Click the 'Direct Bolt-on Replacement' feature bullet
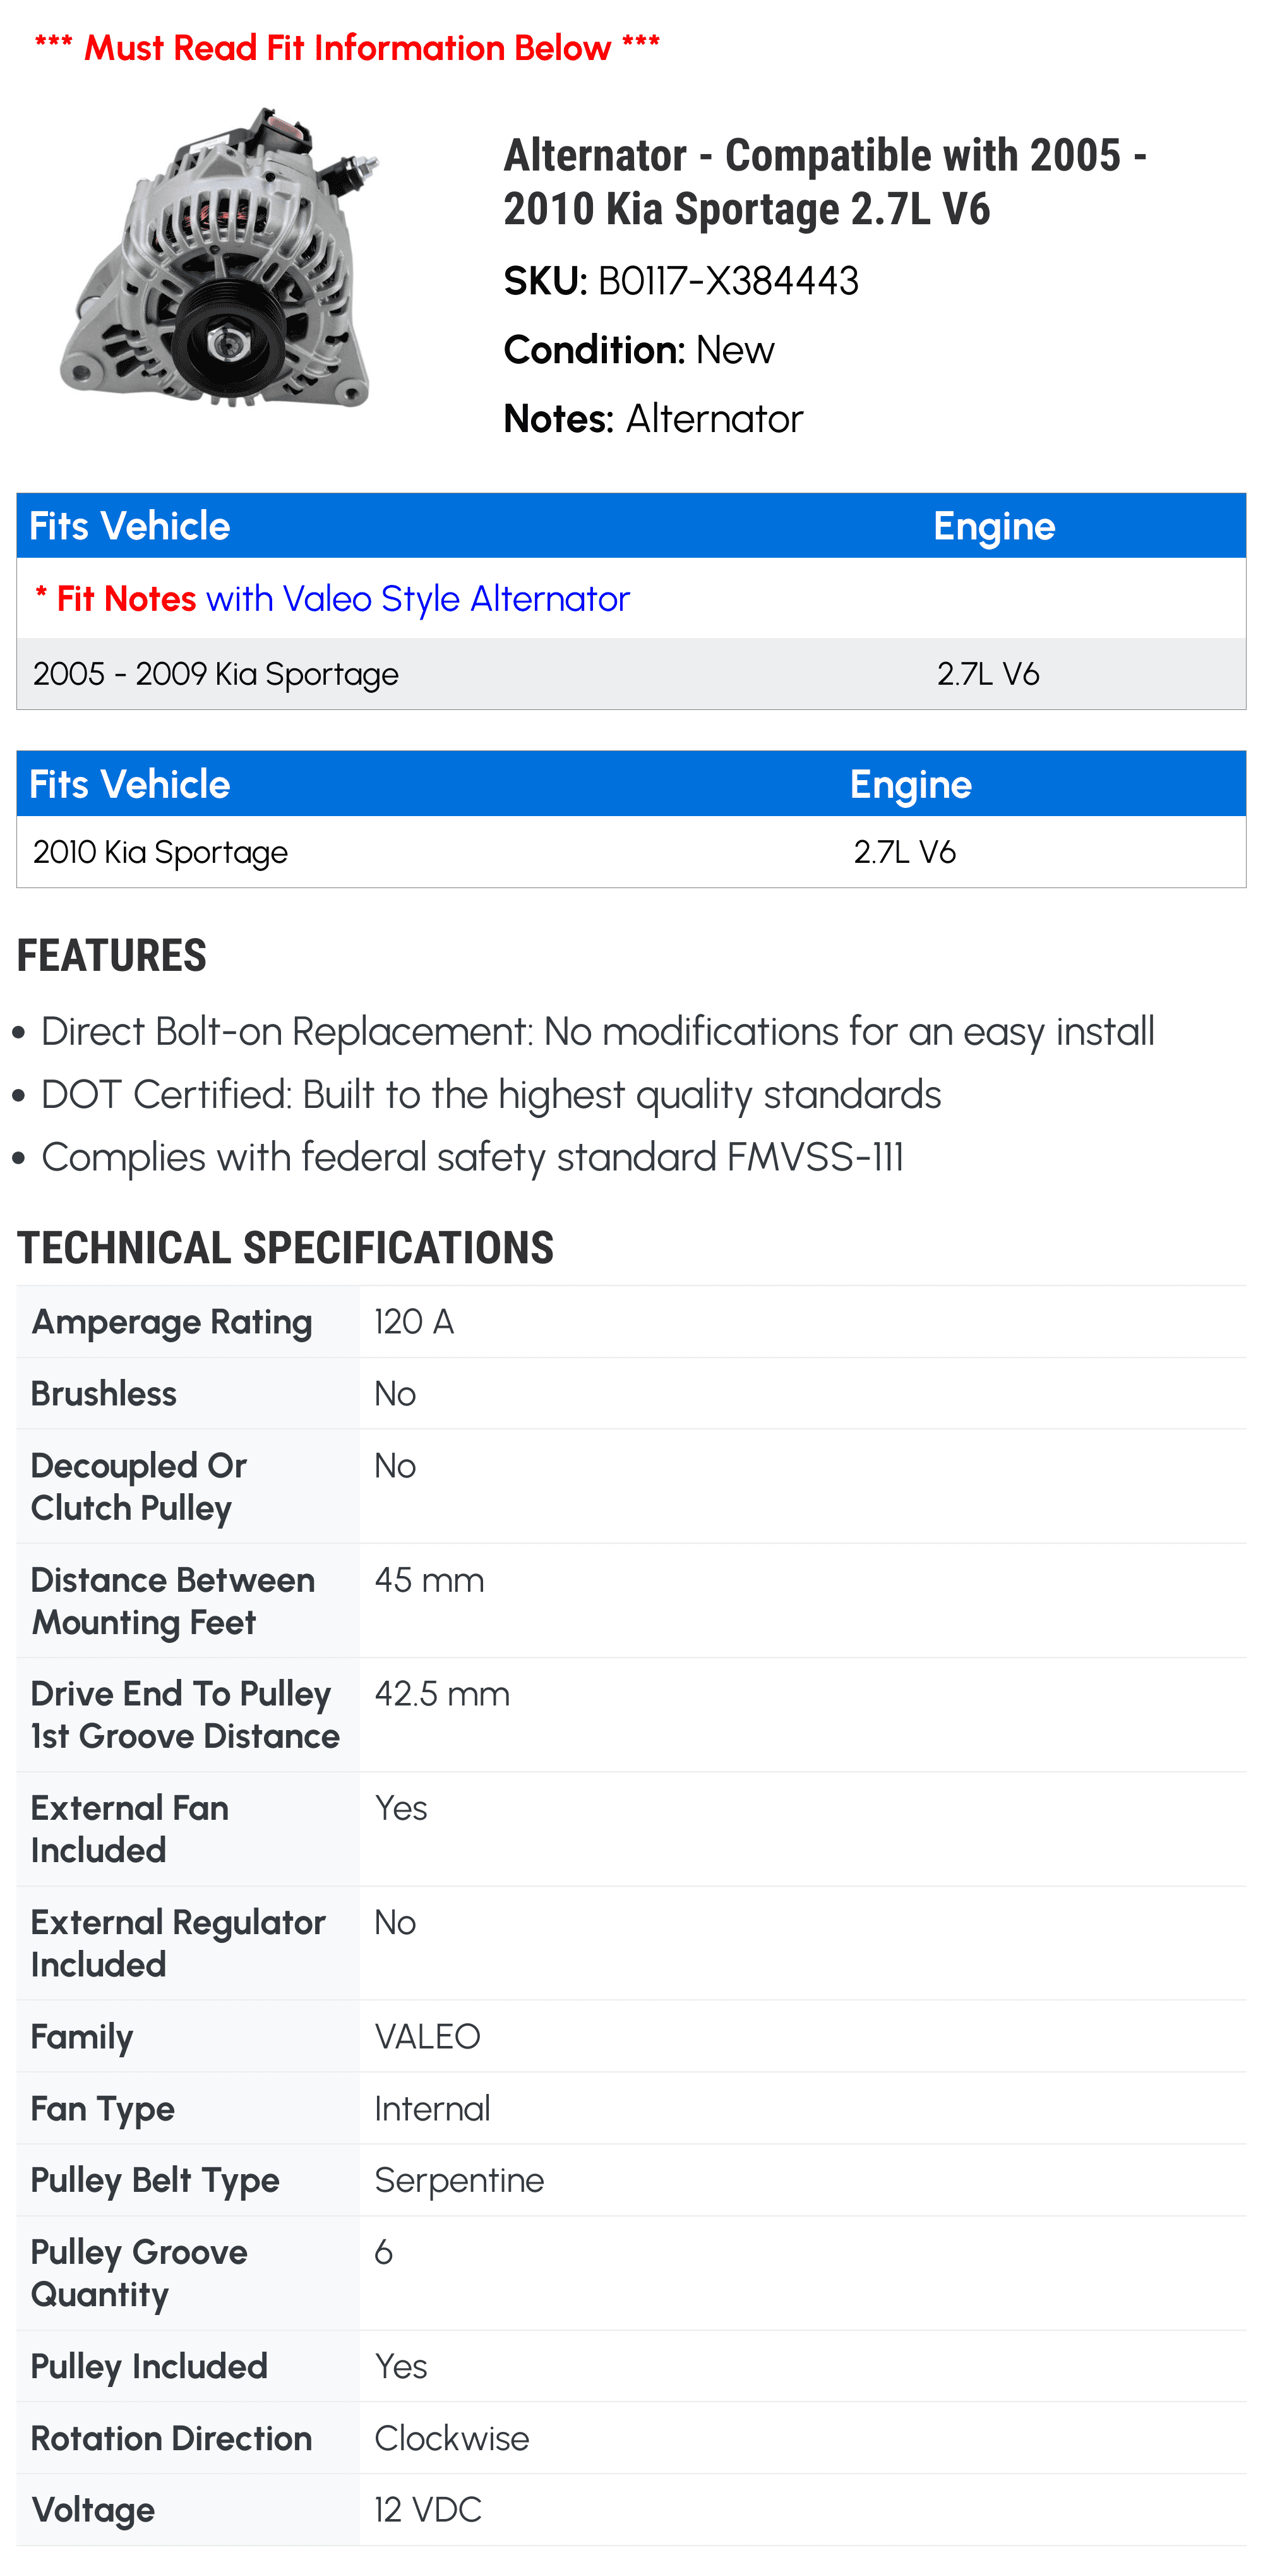The height and width of the screenshot is (2562, 1263). click(x=597, y=1032)
